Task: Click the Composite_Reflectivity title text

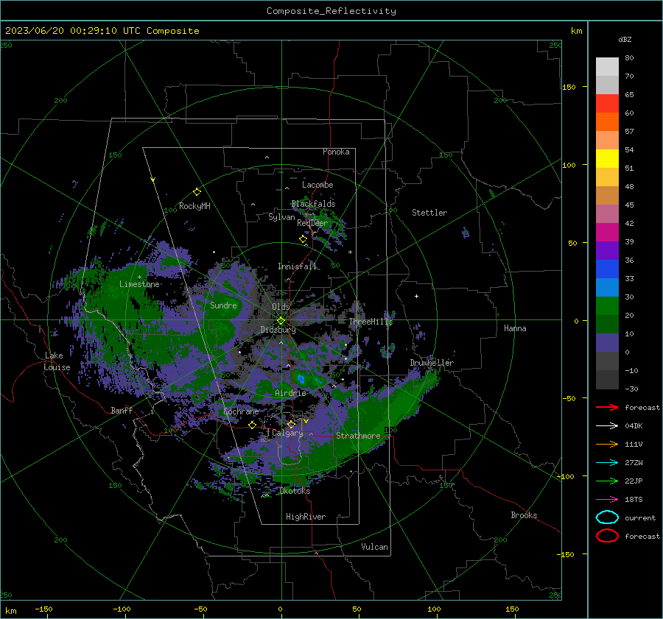Action: point(331,11)
